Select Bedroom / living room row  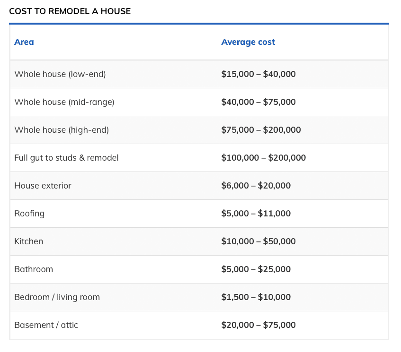(x=57, y=297)
